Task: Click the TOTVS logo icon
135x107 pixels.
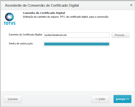Action: click(9, 19)
